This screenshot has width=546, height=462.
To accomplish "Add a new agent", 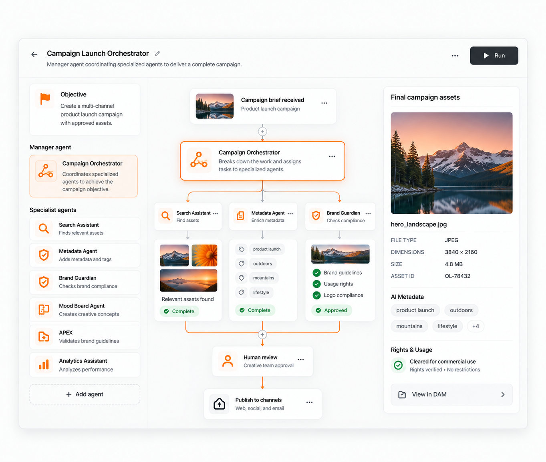I will click(x=85, y=394).
